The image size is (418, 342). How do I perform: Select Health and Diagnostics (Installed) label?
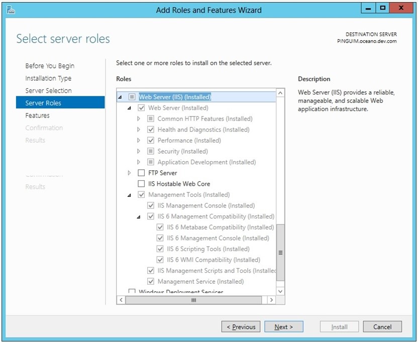click(203, 130)
